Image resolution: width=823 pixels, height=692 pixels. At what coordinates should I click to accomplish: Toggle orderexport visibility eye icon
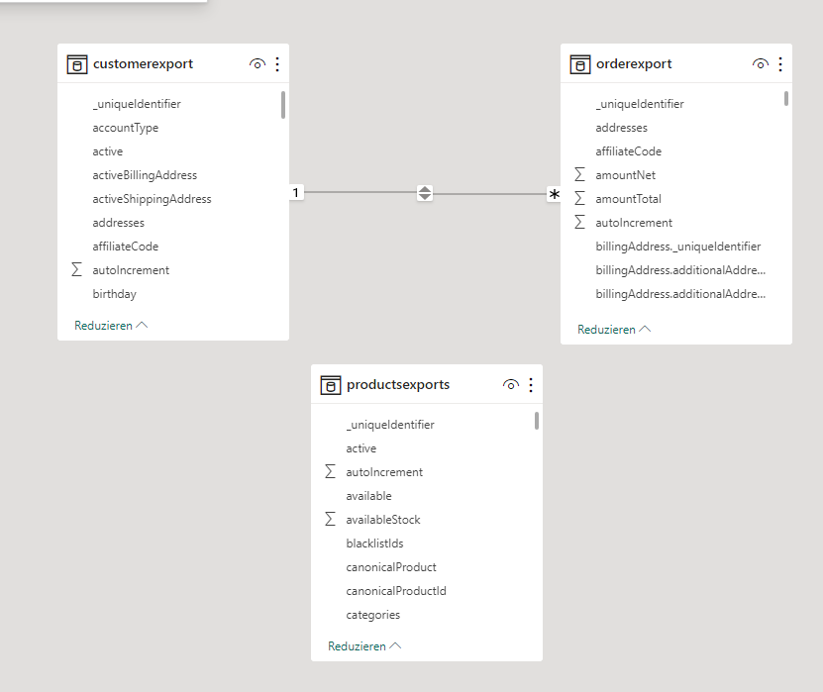click(x=760, y=64)
